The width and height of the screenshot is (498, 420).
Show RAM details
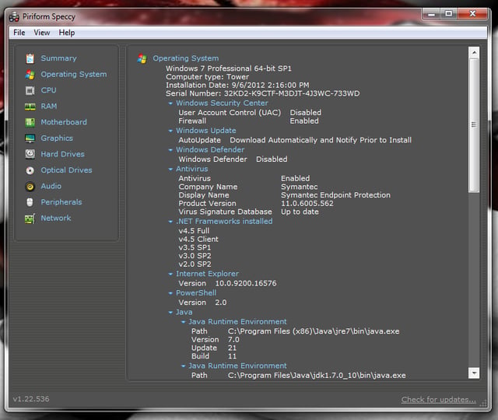click(x=49, y=106)
